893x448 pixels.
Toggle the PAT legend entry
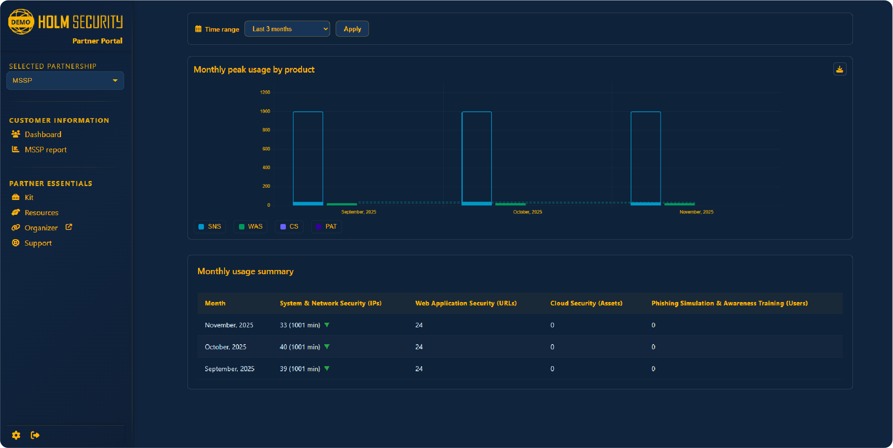(326, 227)
